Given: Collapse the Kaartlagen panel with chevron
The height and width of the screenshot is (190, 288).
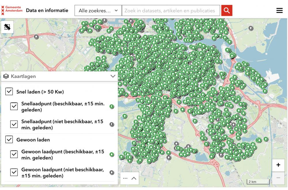Looking at the screenshot, I should [x=113, y=76].
